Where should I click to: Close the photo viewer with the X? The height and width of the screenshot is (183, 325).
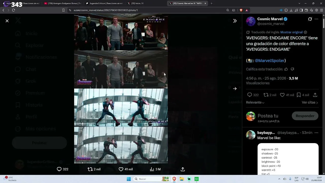click(x=7, y=21)
